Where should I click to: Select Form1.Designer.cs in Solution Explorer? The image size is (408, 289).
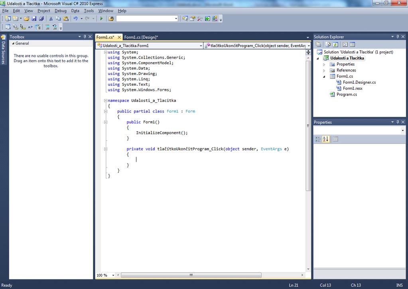tap(359, 83)
